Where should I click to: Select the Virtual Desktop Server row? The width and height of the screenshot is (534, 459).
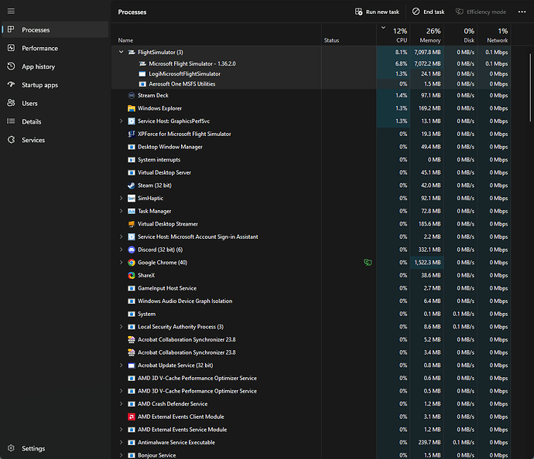click(x=311, y=173)
